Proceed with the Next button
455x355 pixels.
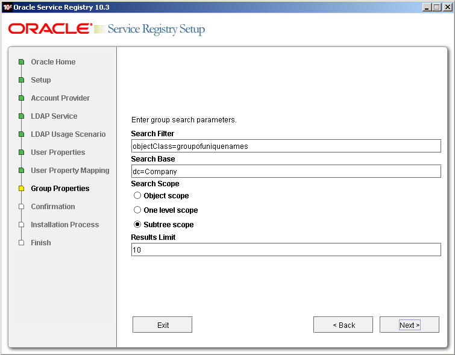409,325
